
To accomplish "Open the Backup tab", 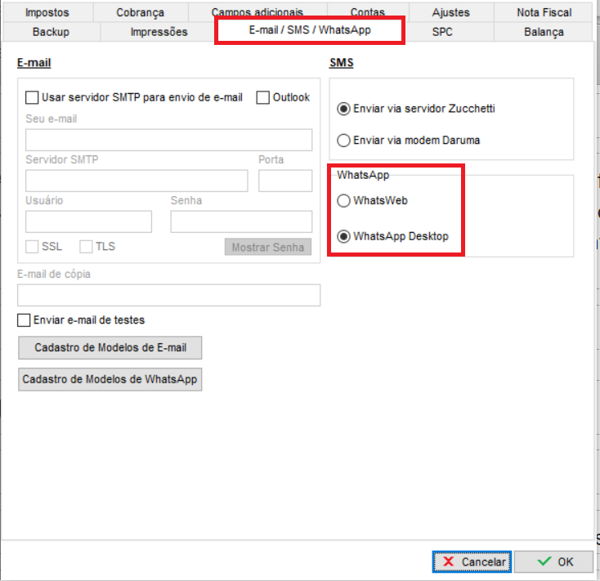I will tap(51, 32).
